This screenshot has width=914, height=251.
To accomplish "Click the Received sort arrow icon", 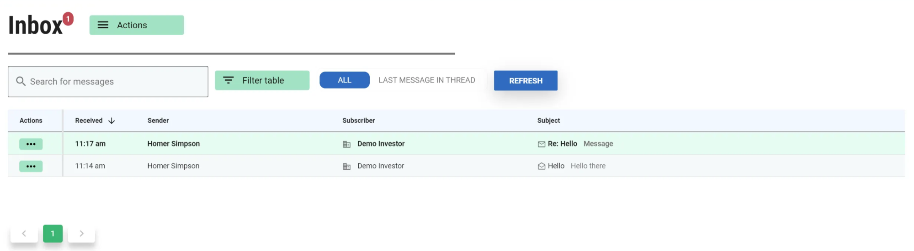I will [x=112, y=120].
